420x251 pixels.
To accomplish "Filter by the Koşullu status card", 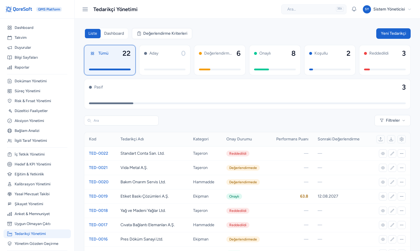I will click(330, 60).
